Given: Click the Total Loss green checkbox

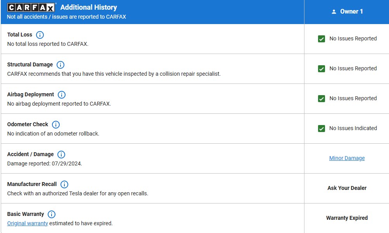Looking at the screenshot, I should point(322,39).
